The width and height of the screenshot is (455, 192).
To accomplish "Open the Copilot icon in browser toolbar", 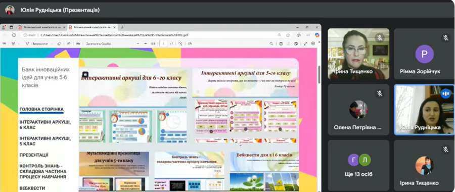I will coord(317,35).
